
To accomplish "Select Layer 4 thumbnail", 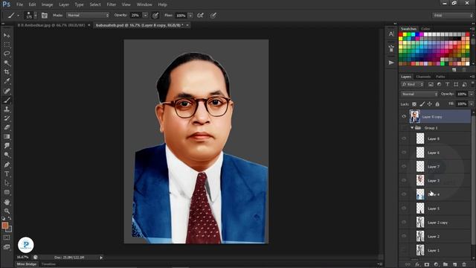I will [x=420, y=194].
